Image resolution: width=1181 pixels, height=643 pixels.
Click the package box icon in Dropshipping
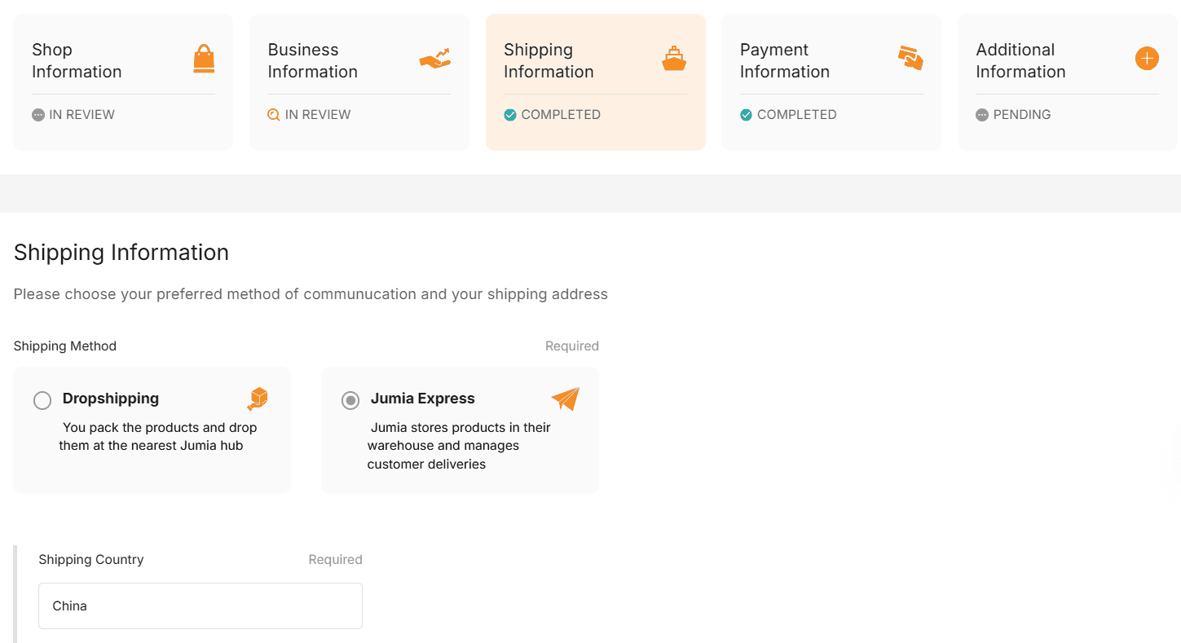pos(258,399)
